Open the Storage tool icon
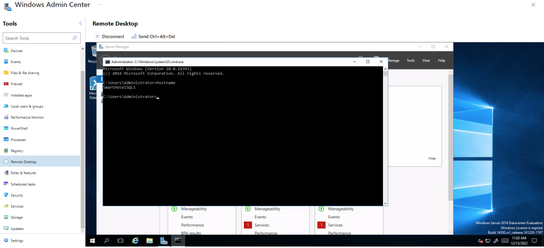 point(6,217)
